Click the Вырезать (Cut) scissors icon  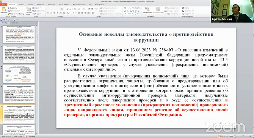click(9, 8)
